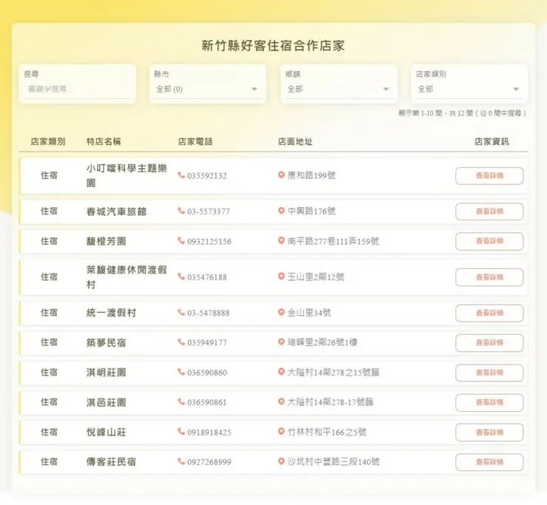The image size is (547, 505).
Task: Click the map pin next to 金山里34號
Action: click(281, 312)
